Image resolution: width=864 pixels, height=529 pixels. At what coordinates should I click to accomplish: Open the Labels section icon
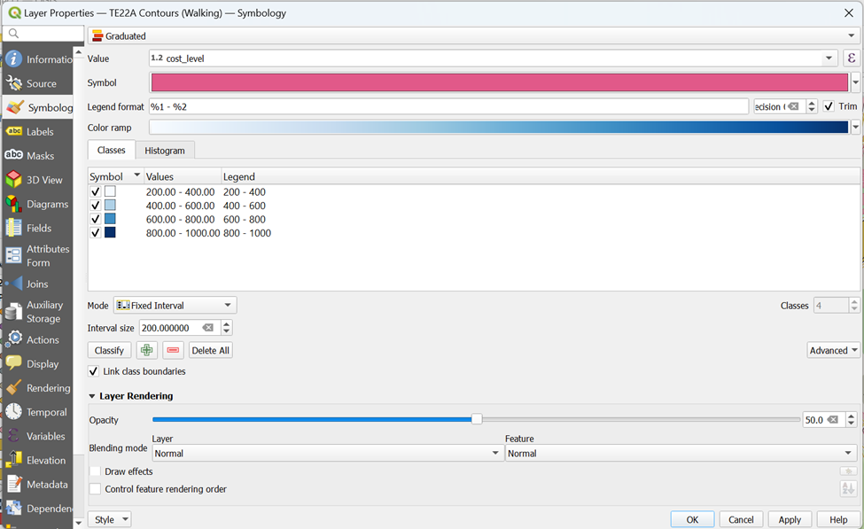[x=13, y=131]
